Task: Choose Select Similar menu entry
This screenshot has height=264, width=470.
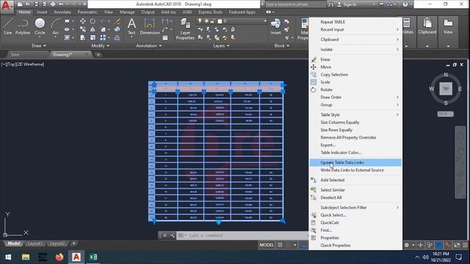Action: [x=355, y=190]
